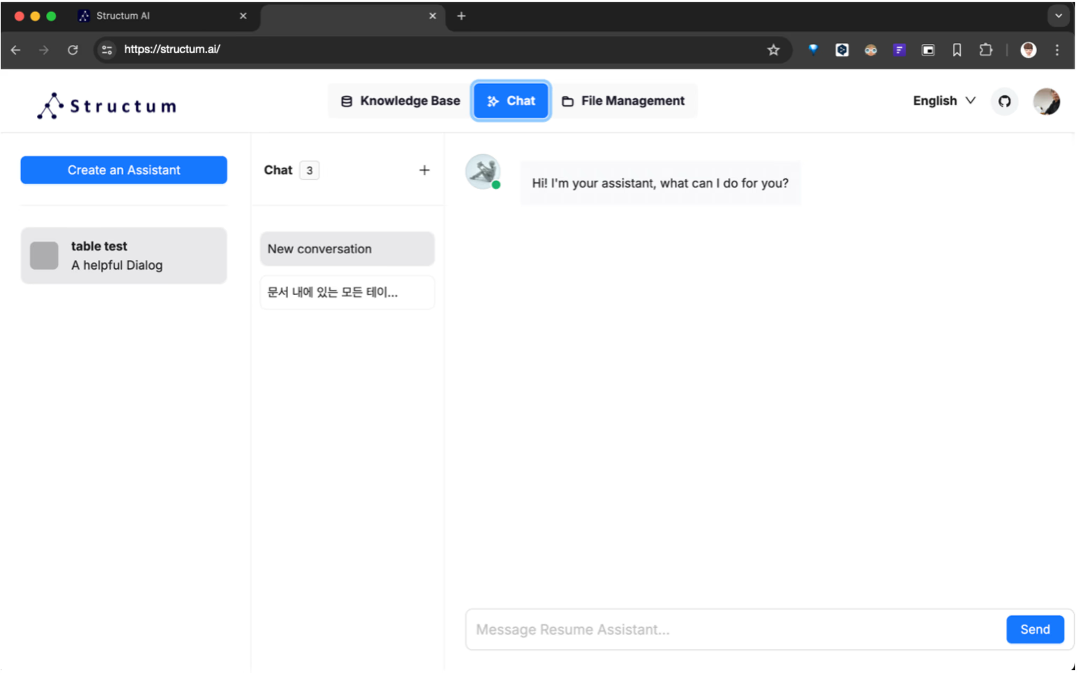The image size is (1077, 673).
Task: Open the Korean-titled conversation
Action: 347,292
